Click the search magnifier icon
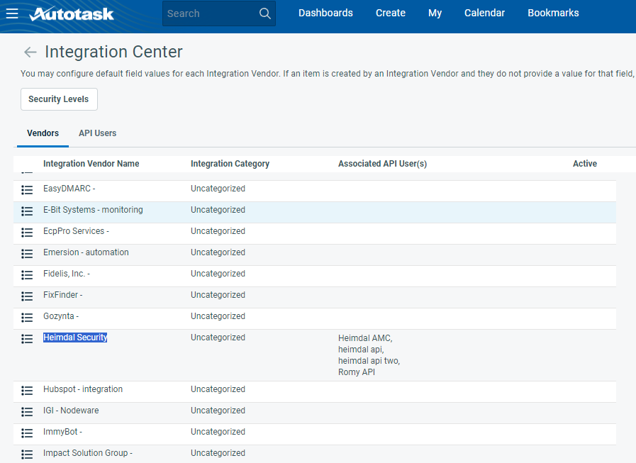 pos(264,13)
